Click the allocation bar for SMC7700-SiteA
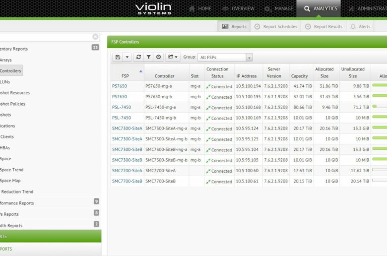The image size is (387, 256). pyautogui.click(x=380, y=170)
